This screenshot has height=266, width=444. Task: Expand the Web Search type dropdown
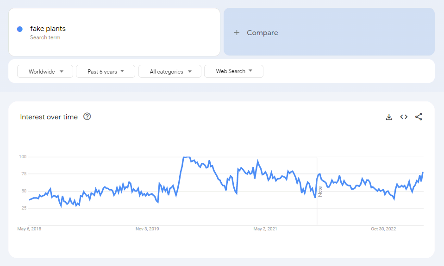pyautogui.click(x=234, y=71)
